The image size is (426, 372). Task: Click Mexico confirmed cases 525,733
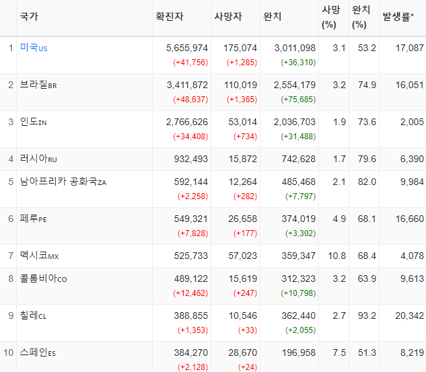(191, 256)
